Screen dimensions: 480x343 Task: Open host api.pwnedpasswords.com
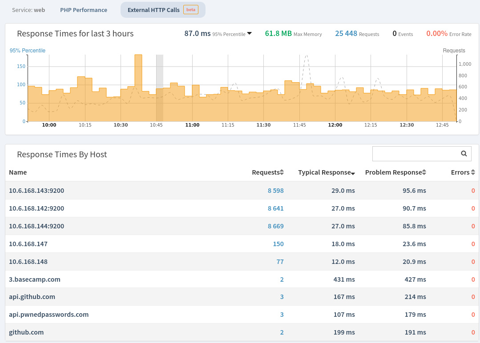tap(48, 314)
